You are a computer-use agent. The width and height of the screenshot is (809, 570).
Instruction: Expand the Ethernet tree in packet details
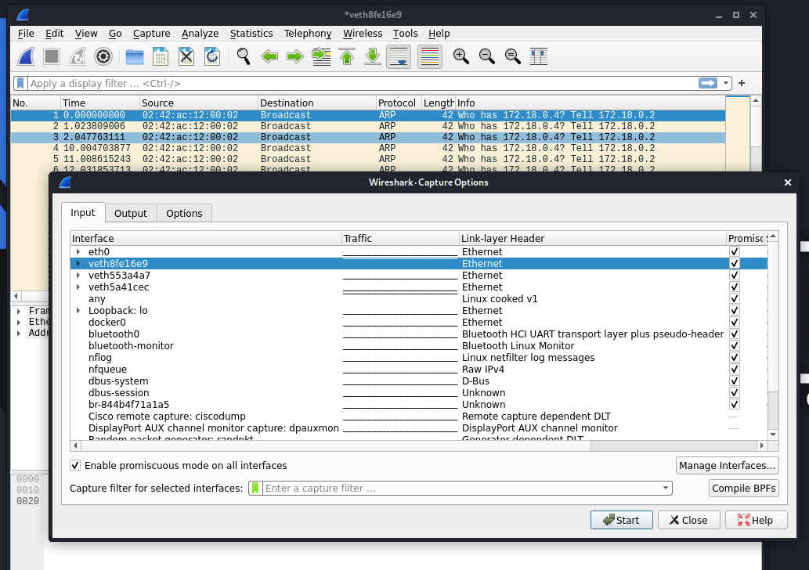click(19, 322)
